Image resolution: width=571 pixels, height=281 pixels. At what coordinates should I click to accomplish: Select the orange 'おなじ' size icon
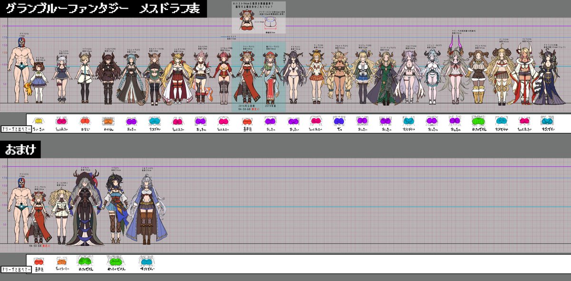click(85, 121)
